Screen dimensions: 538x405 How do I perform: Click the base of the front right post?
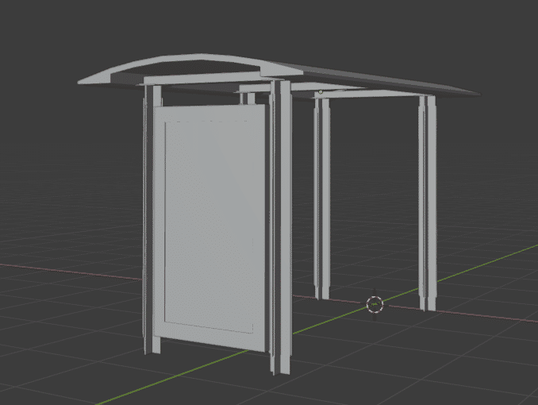pyautogui.click(x=281, y=367)
